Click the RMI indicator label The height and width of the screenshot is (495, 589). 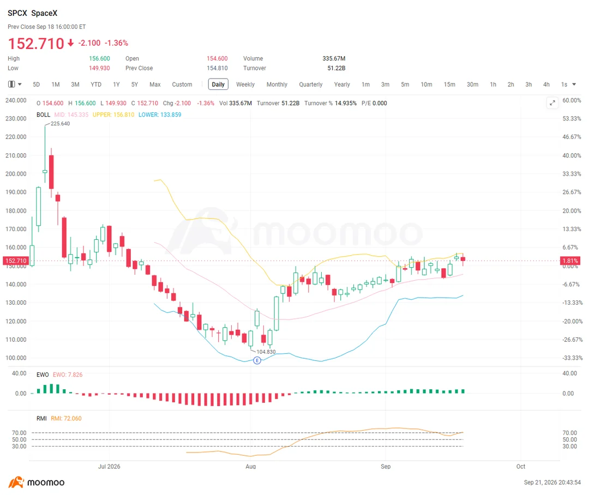pos(41,418)
